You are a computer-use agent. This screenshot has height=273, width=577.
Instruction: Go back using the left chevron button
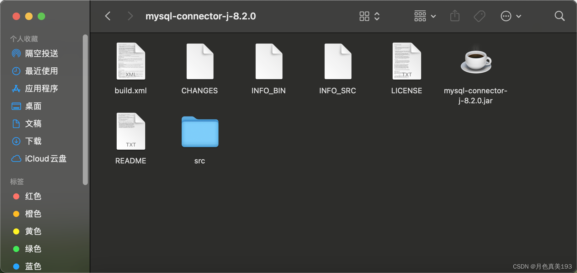tap(108, 16)
